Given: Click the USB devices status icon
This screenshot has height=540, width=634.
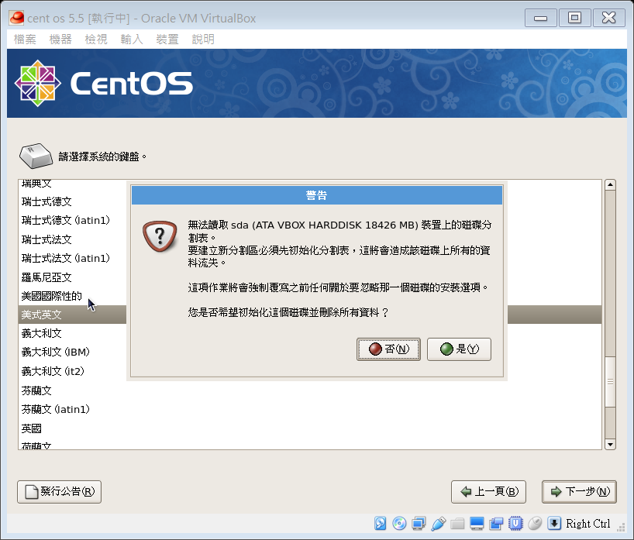Looking at the screenshot, I should [x=439, y=523].
